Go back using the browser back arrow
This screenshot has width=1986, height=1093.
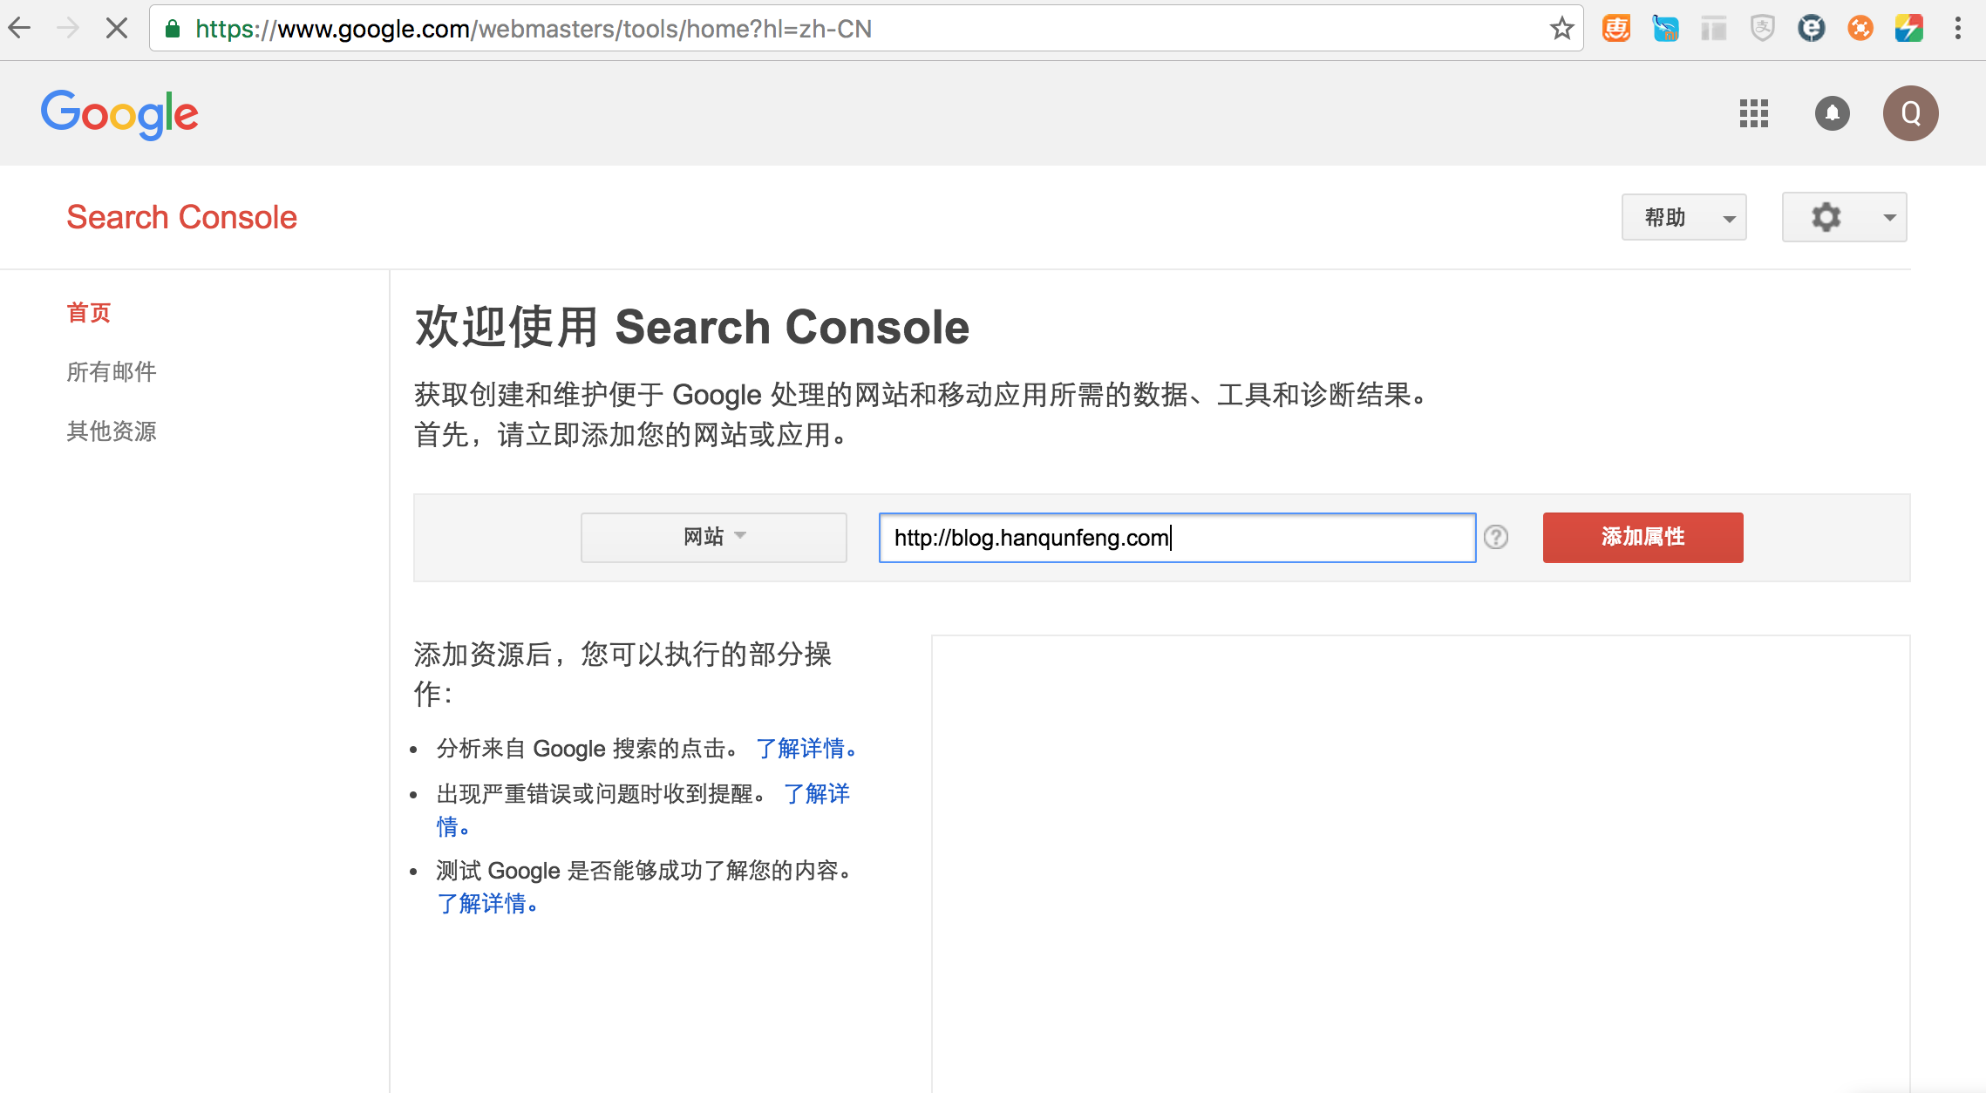click(20, 29)
